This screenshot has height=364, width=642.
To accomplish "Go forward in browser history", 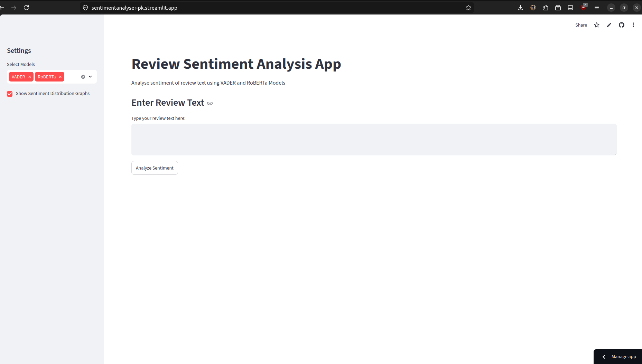I will [x=14, y=8].
